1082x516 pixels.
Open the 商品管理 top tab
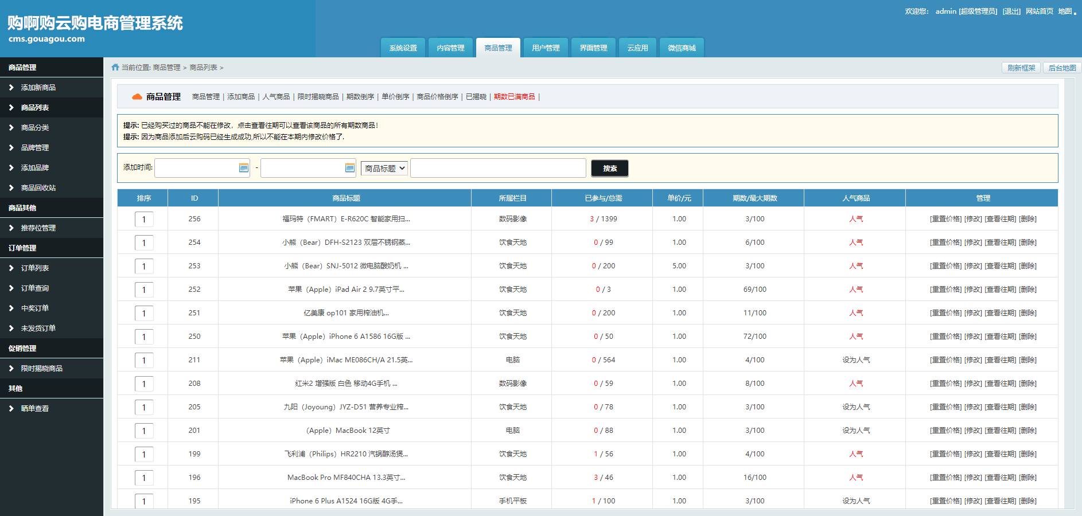pyautogui.click(x=499, y=48)
